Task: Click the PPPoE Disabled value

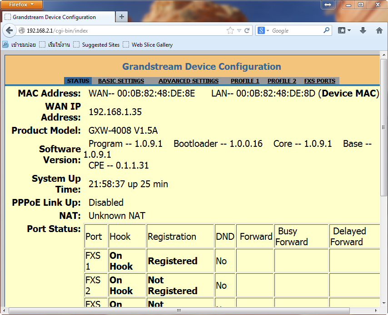Action: [x=106, y=203]
